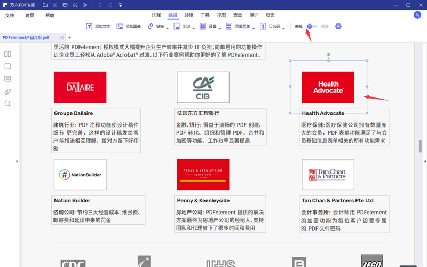Click the 添加文本 button

point(98,26)
